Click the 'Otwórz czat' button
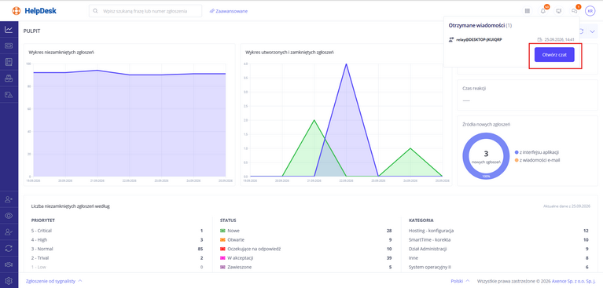This screenshot has width=603, height=288. coord(554,54)
